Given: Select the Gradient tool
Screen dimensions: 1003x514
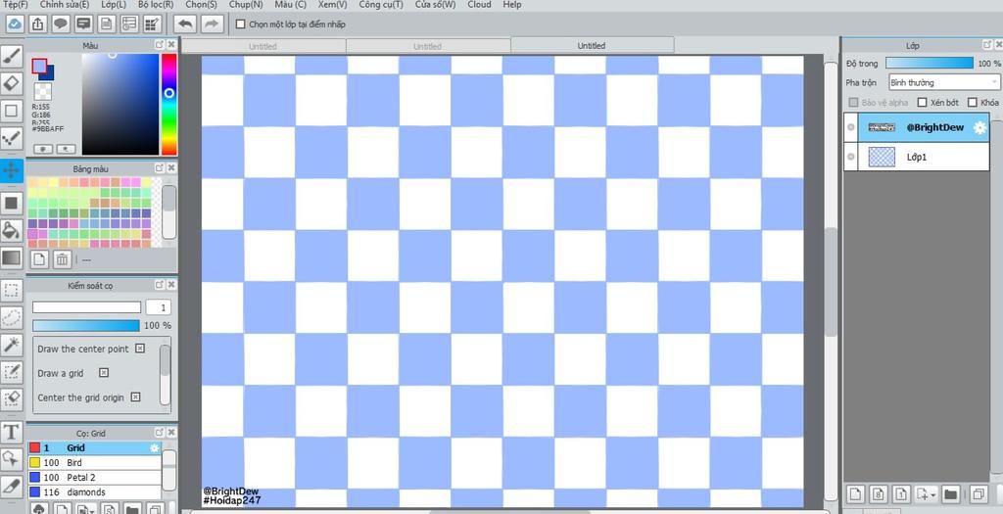Looking at the screenshot, I should (11, 257).
